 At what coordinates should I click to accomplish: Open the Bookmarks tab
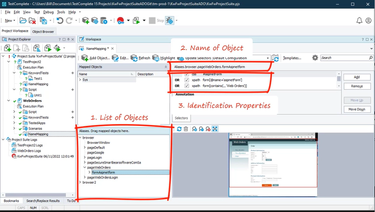point(11,201)
